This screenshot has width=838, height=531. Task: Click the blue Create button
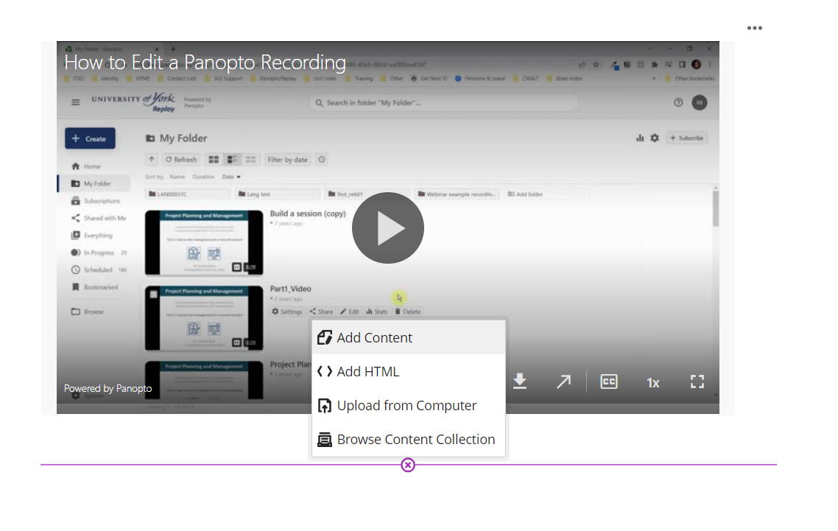[x=90, y=138]
